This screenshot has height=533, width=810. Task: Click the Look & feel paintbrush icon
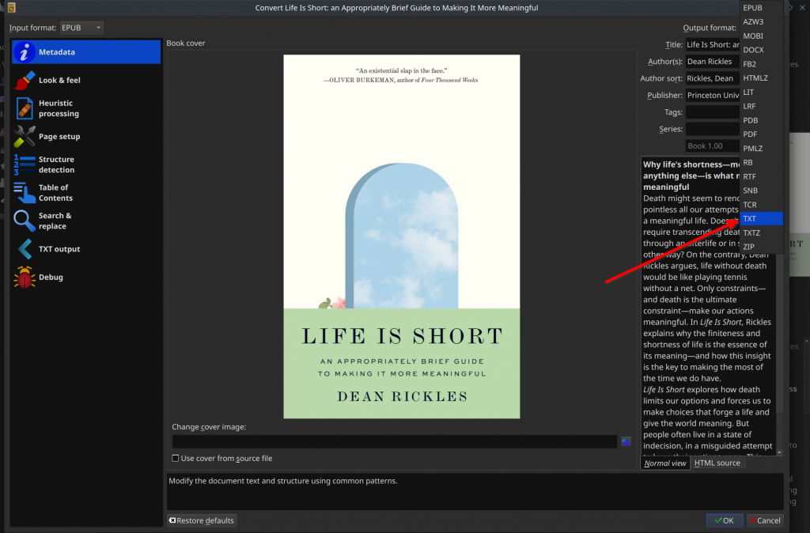(25, 80)
